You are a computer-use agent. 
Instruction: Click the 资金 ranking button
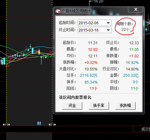point(72,106)
